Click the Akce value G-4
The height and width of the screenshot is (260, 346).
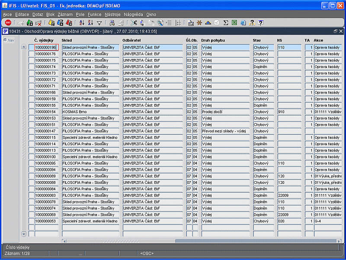pyautogui.click(x=328, y=221)
